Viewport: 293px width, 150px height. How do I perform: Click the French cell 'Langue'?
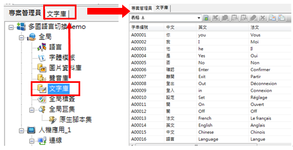258,139
